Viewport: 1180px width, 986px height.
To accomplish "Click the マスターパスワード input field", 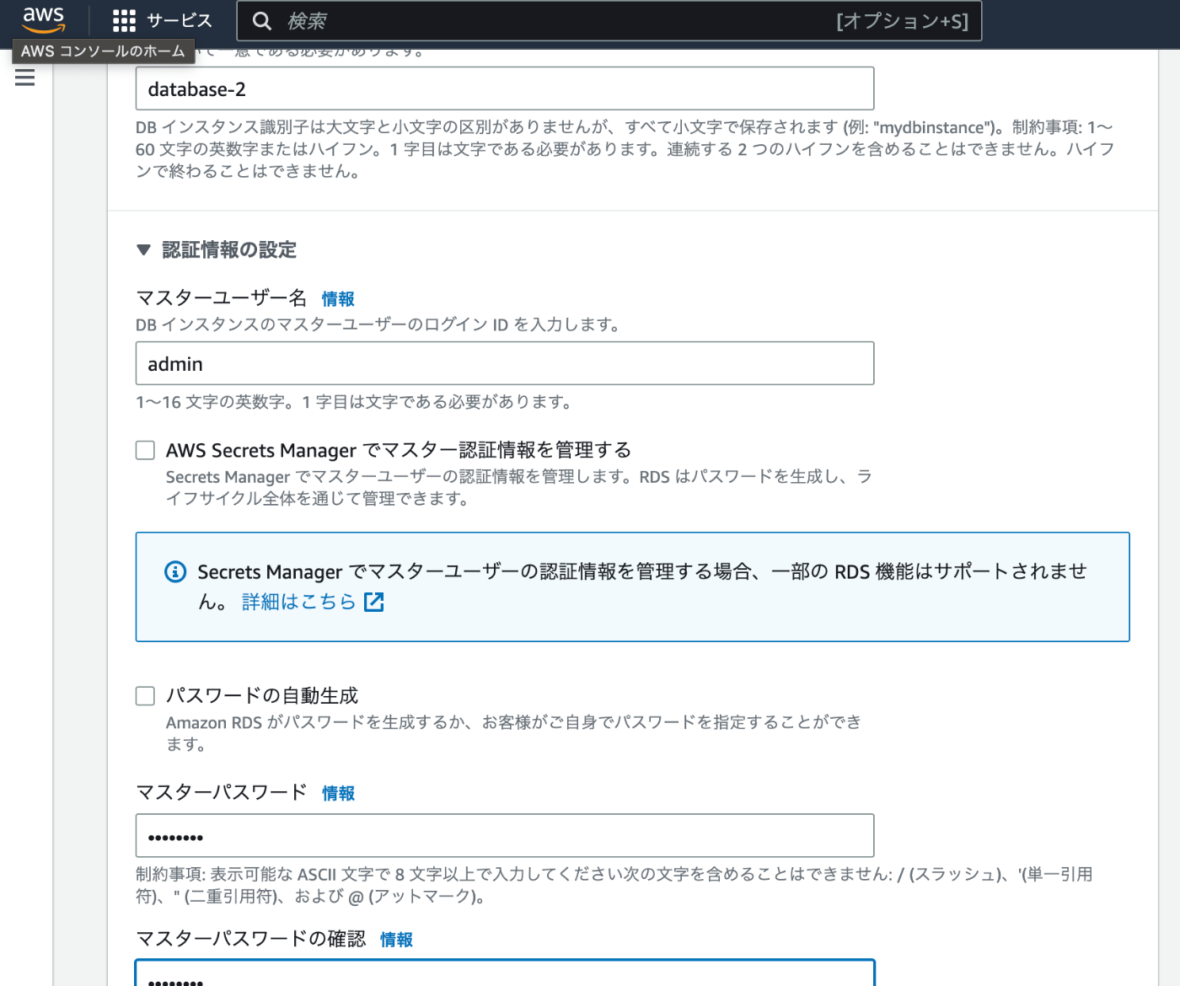I will coord(505,836).
